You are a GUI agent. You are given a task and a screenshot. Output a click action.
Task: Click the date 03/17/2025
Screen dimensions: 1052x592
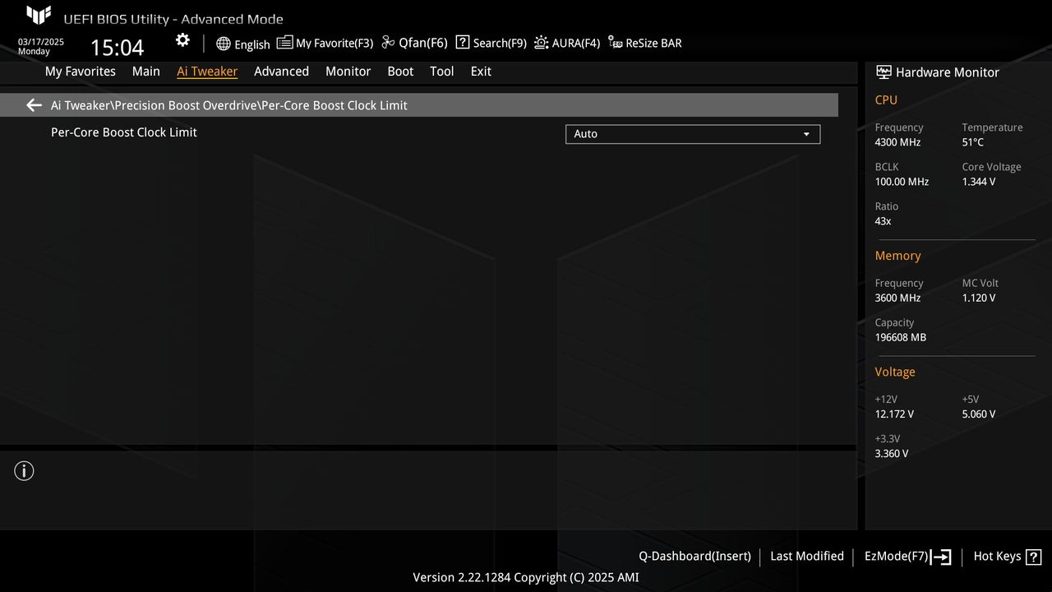click(x=41, y=42)
